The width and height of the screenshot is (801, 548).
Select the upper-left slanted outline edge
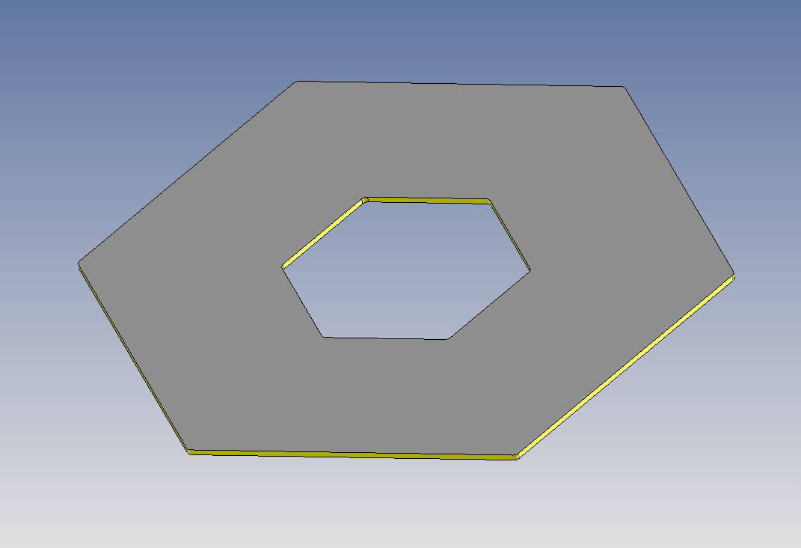coord(187,172)
